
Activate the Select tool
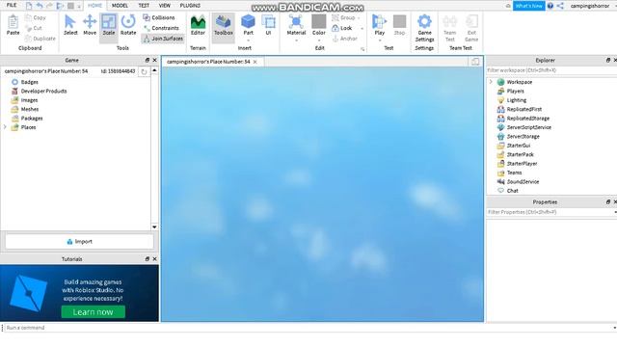tap(70, 25)
